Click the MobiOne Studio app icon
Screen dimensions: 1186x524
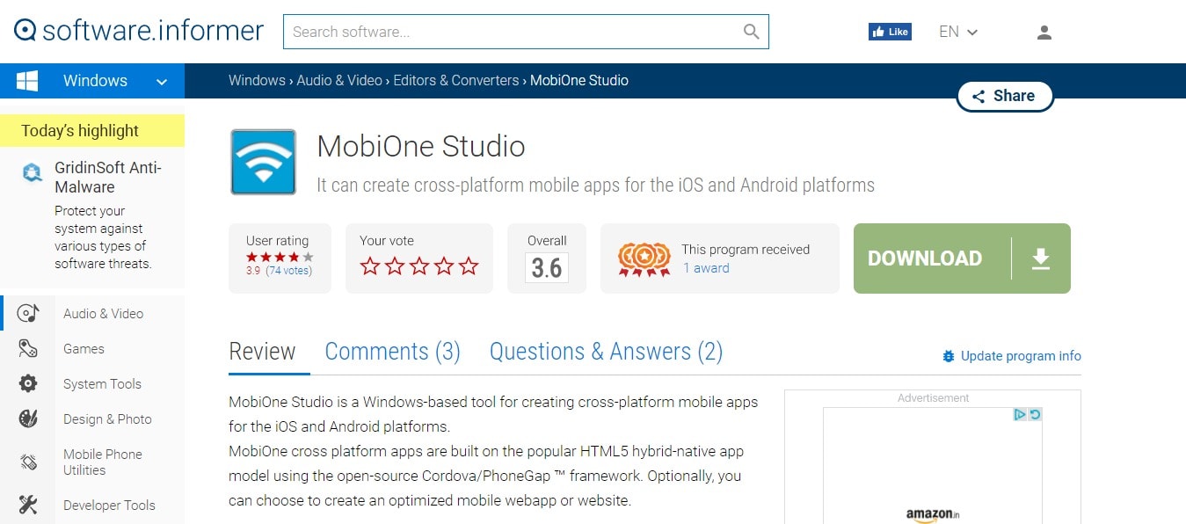(263, 162)
